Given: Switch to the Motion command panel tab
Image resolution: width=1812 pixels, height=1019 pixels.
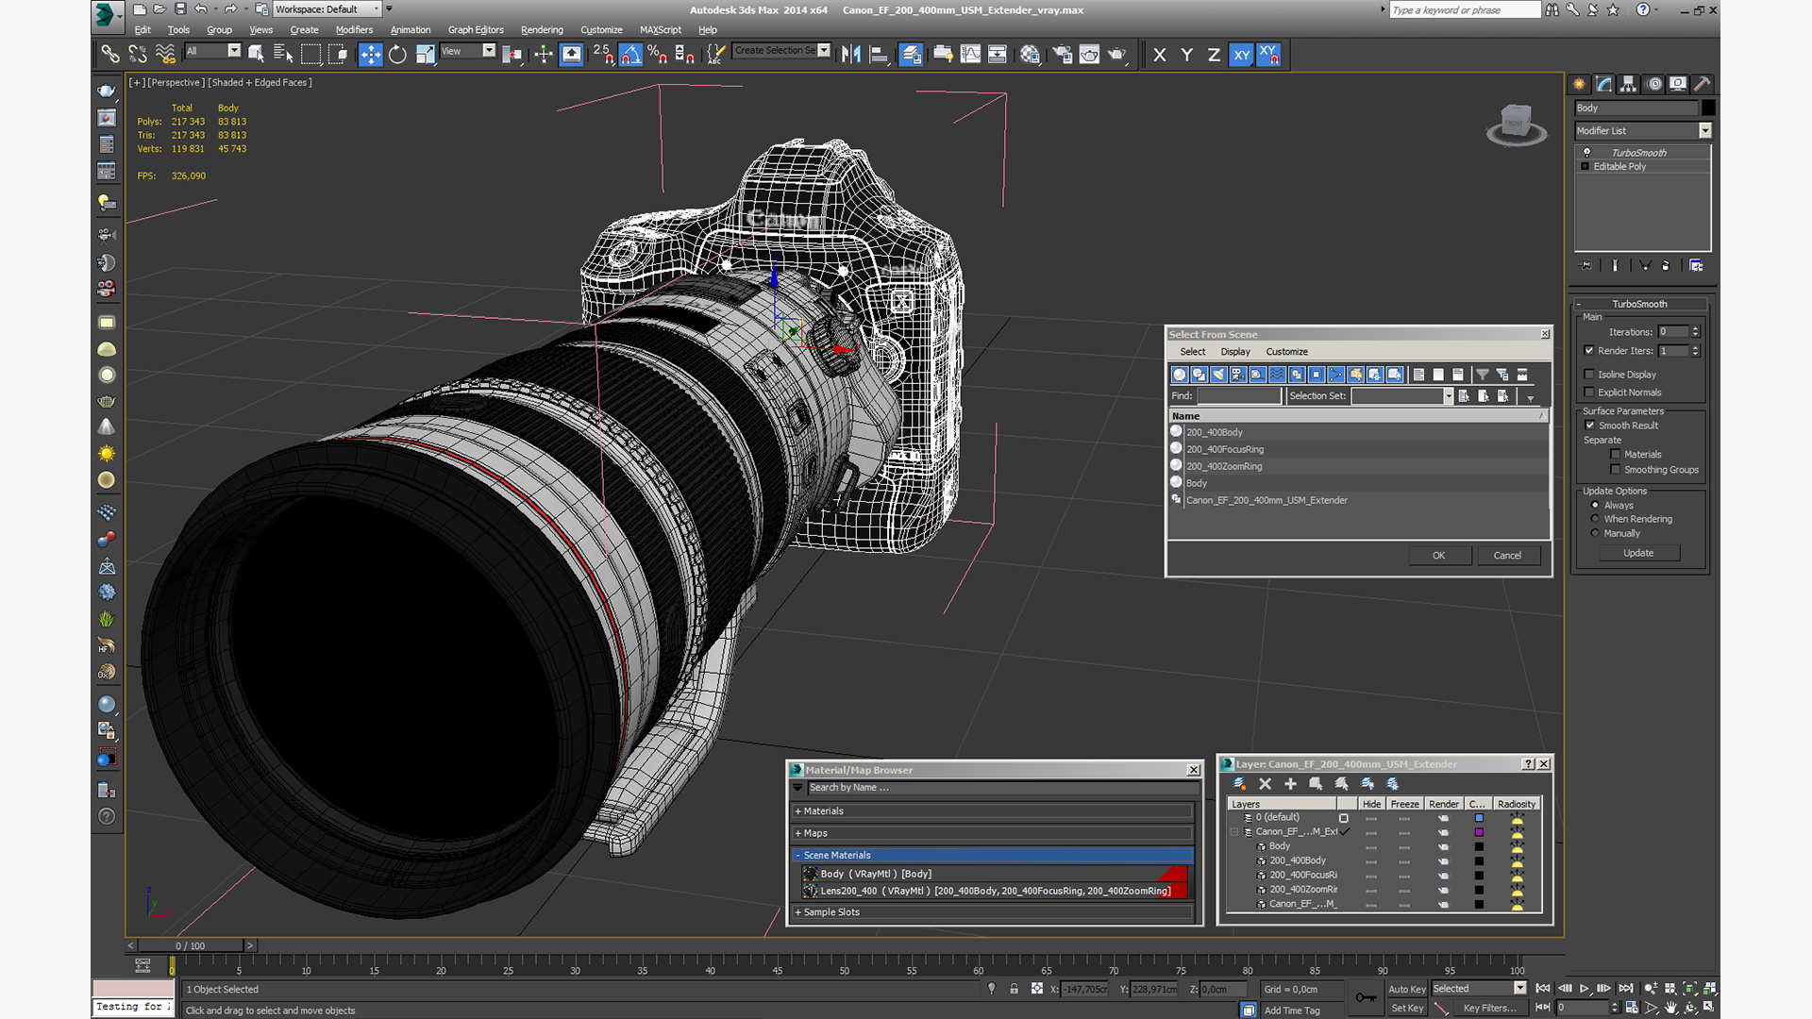Looking at the screenshot, I should (1653, 84).
